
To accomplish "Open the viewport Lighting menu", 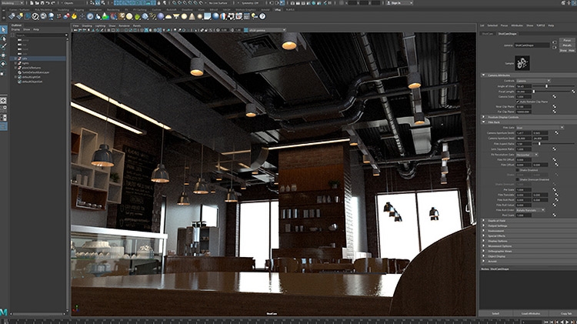I will [x=100, y=25].
